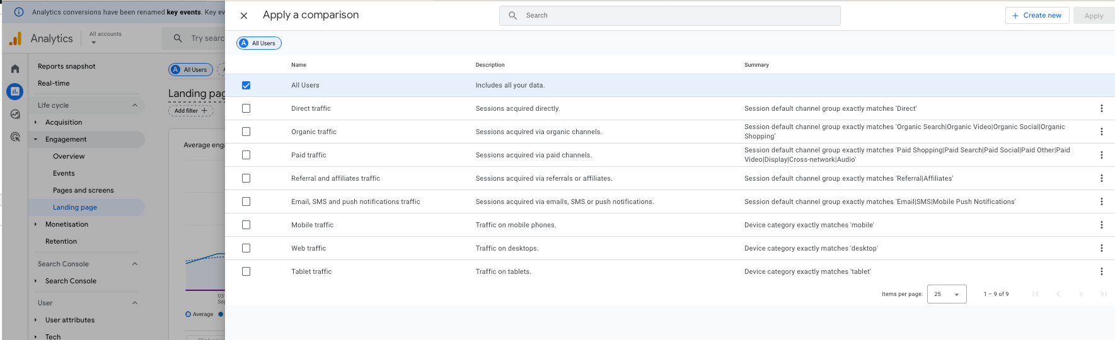Open the Explore icon in left rail
The image size is (1115, 340).
(x=15, y=114)
